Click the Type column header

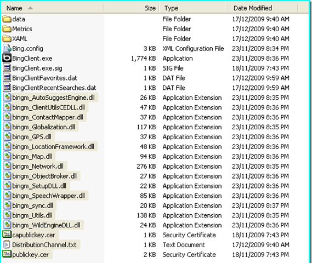coord(194,8)
